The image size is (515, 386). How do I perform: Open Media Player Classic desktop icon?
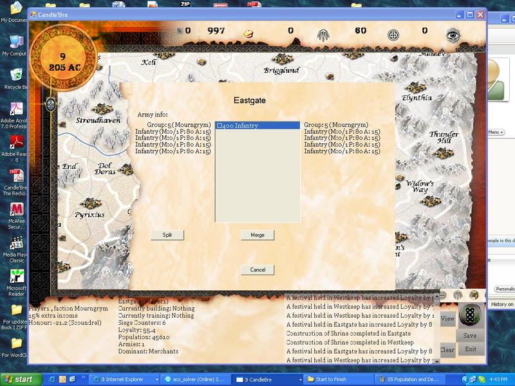[x=15, y=250]
